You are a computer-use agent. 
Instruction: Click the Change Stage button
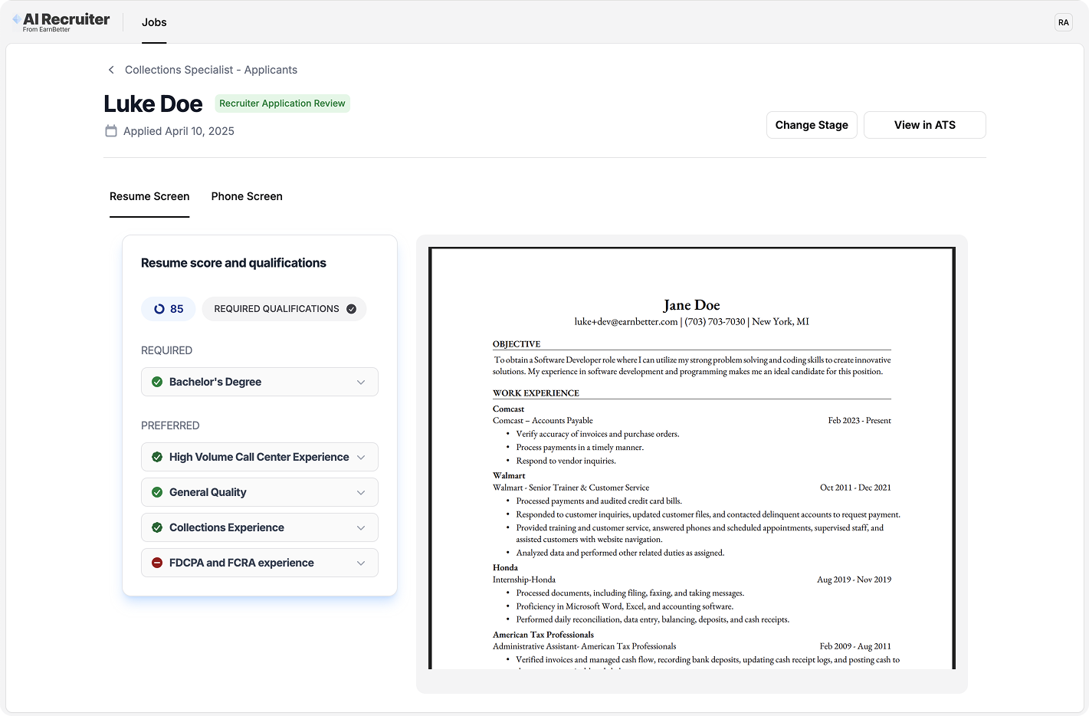point(812,125)
